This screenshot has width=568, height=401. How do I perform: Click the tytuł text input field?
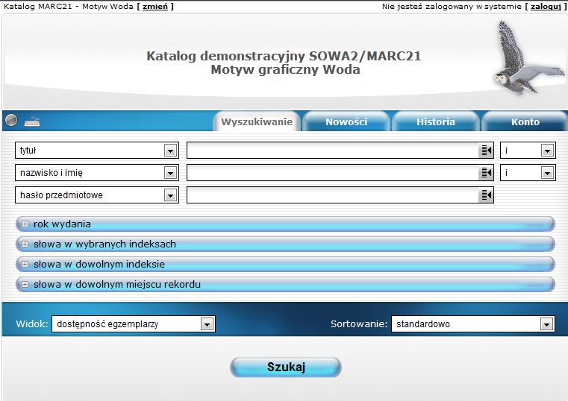[x=332, y=151]
